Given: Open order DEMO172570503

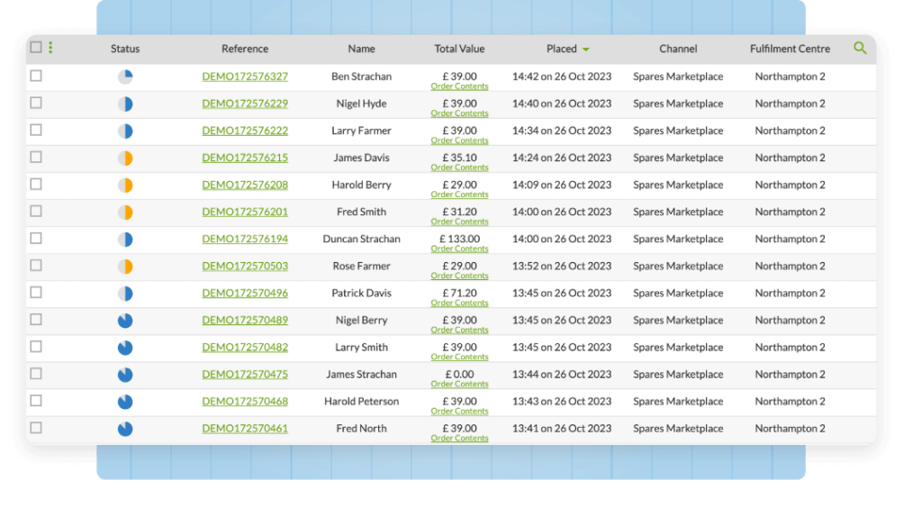Looking at the screenshot, I should (x=245, y=266).
